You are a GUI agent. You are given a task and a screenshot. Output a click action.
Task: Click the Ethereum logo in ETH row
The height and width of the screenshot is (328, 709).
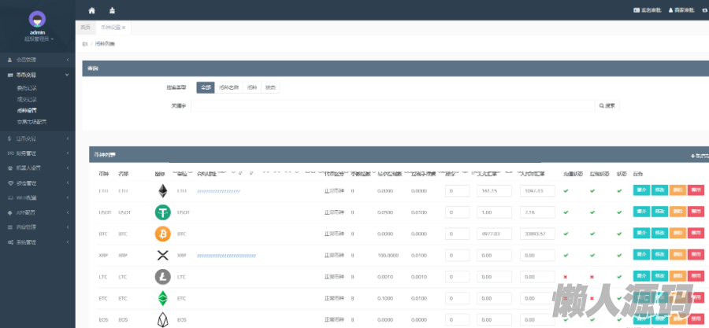[x=163, y=190]
